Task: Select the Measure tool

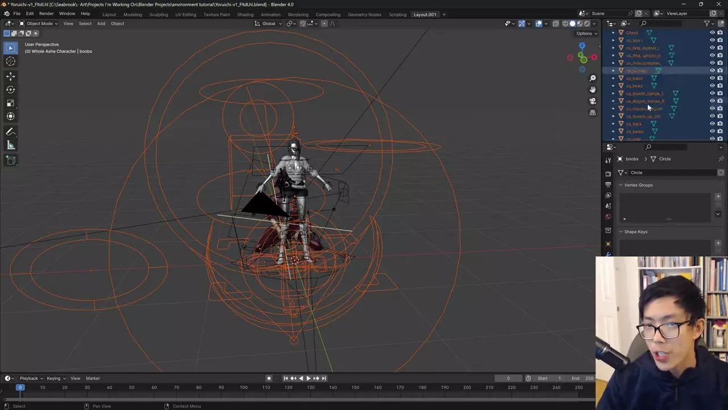Action: coord(10,145)
